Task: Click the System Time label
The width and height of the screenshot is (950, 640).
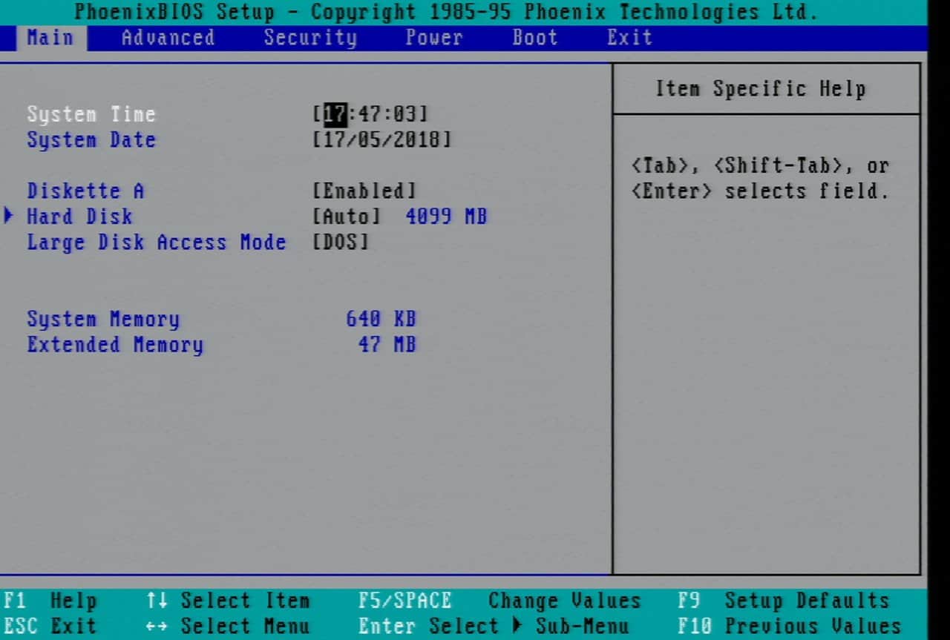Action: coord(91,114)
